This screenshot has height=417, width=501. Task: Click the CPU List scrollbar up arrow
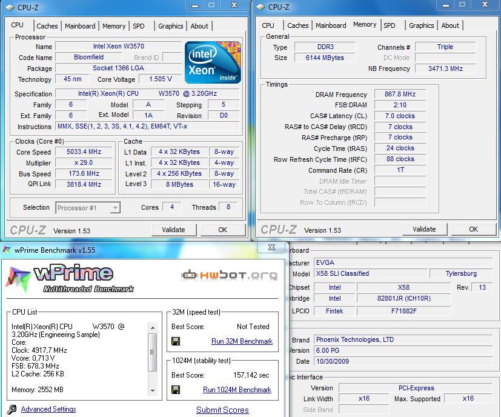click(x=153, y=328)
